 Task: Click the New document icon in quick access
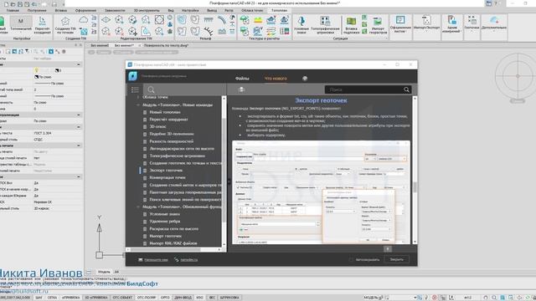pyautogui.click(x=6, y=4)
